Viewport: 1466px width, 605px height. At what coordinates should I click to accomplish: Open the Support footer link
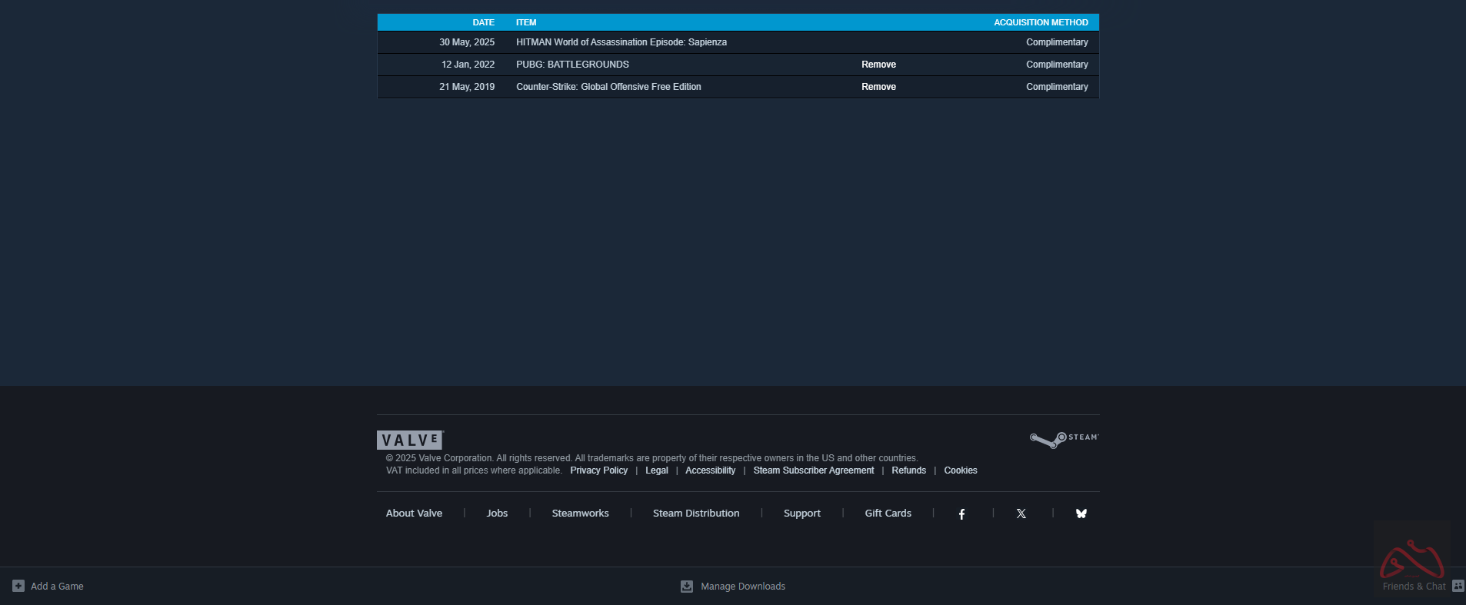(x=801, y=514)
